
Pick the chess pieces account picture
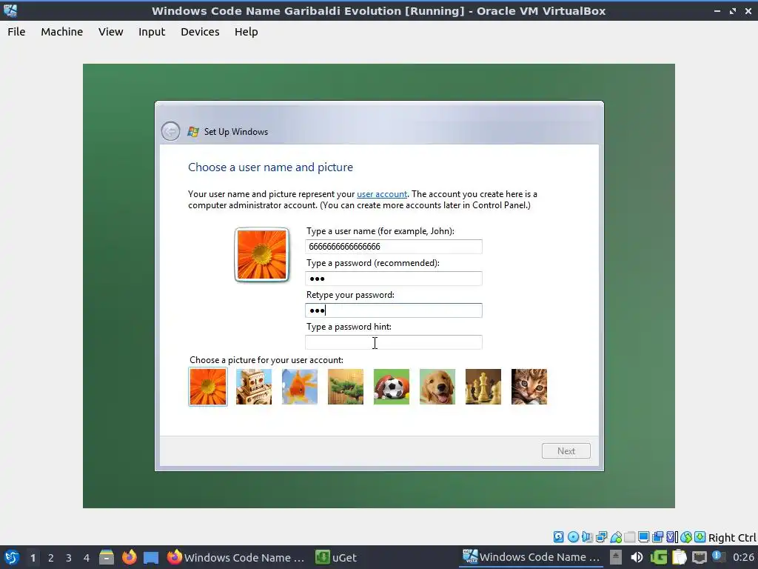coord(483,387)
